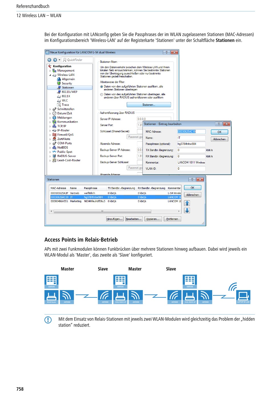Sort stations by Passphrase column header
The height and width of the screenshot is (393, 271).
[95, 188]
